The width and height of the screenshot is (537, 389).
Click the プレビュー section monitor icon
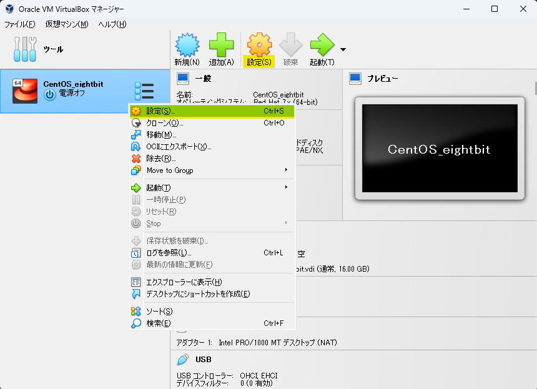pyautogui.click(x=355, y=79)
